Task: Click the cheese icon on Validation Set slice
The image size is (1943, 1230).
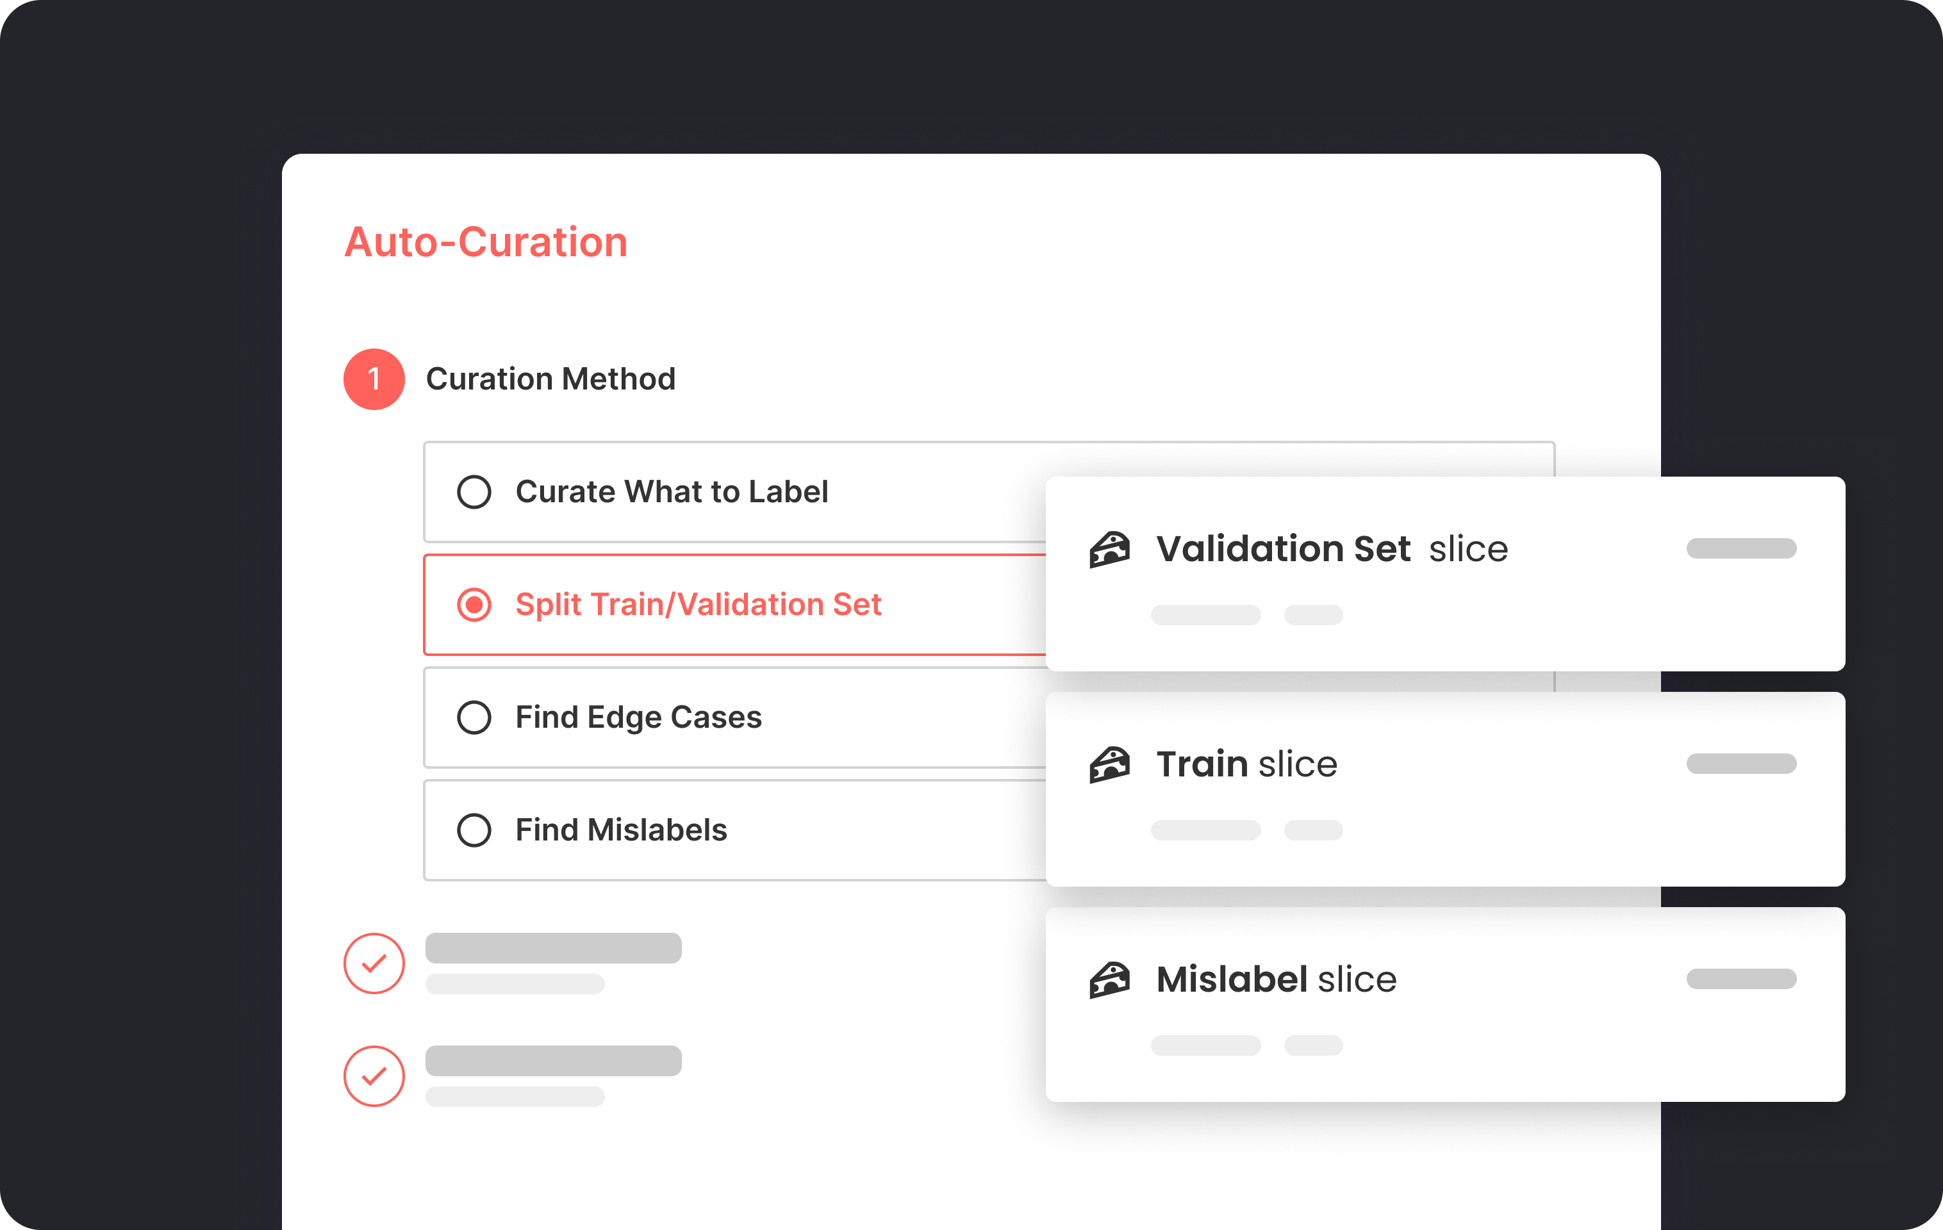Action: point(1109,549)
